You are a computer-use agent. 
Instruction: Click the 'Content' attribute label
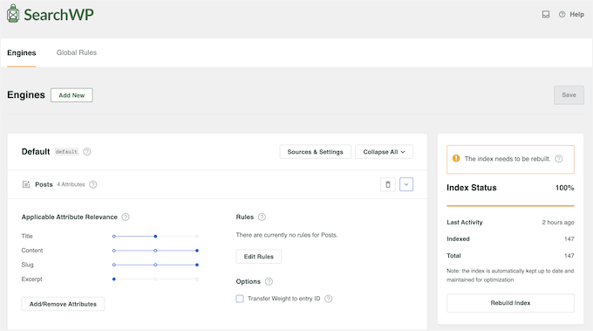click(32, 251)
